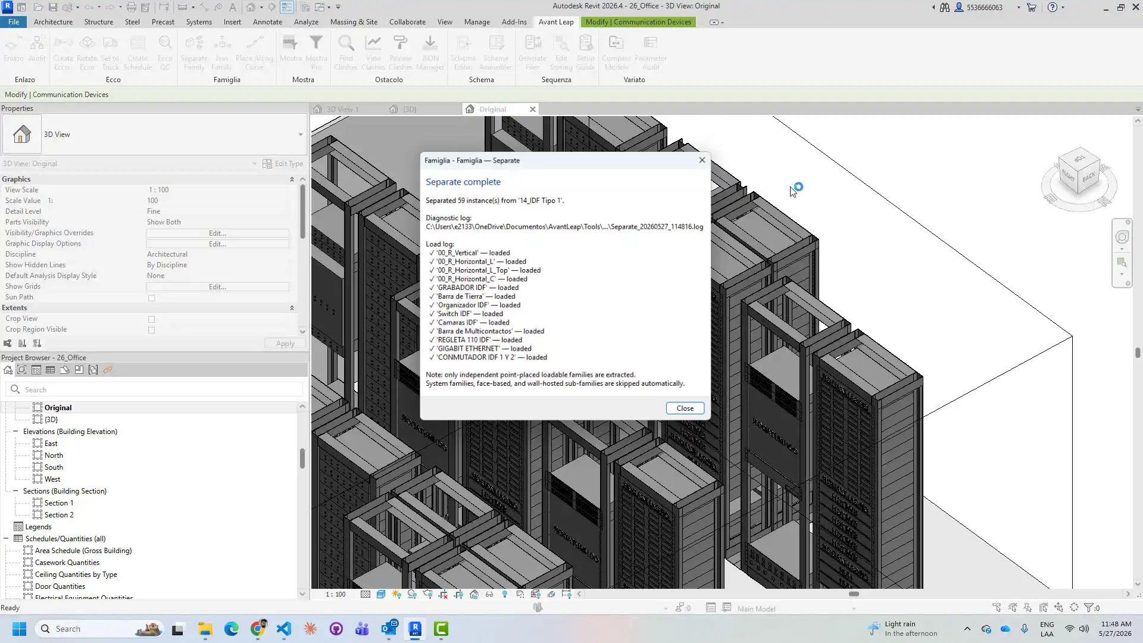The height and width of the screenshot is (643, 1143).
Task: Collapse Elevations (Building Elevation) tree node
Action: (x=15, y=432)
